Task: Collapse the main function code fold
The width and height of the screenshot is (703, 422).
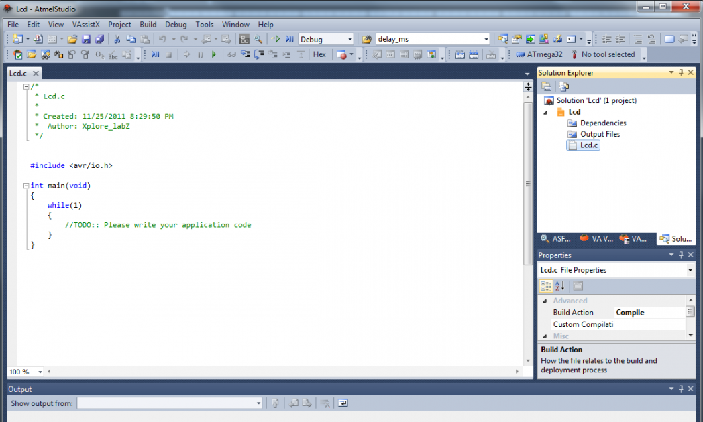Action: point(26,186)
